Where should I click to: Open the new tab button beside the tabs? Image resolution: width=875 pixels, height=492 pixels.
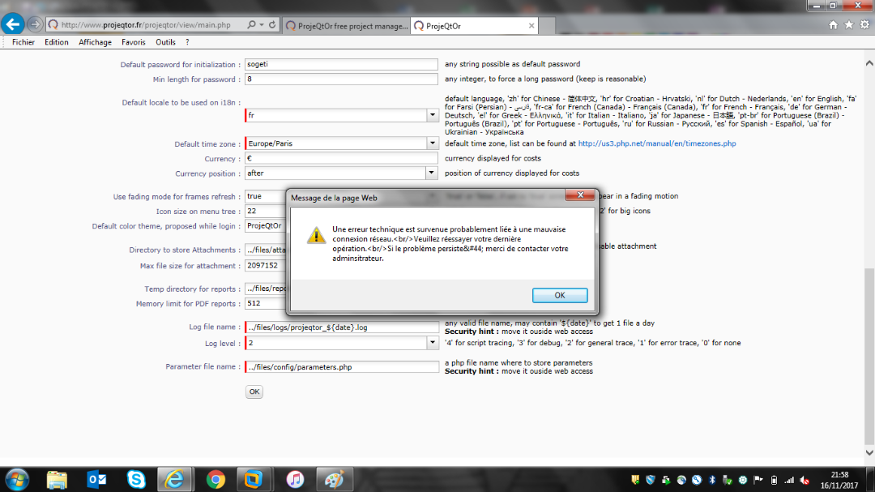[x=547, y=26]
